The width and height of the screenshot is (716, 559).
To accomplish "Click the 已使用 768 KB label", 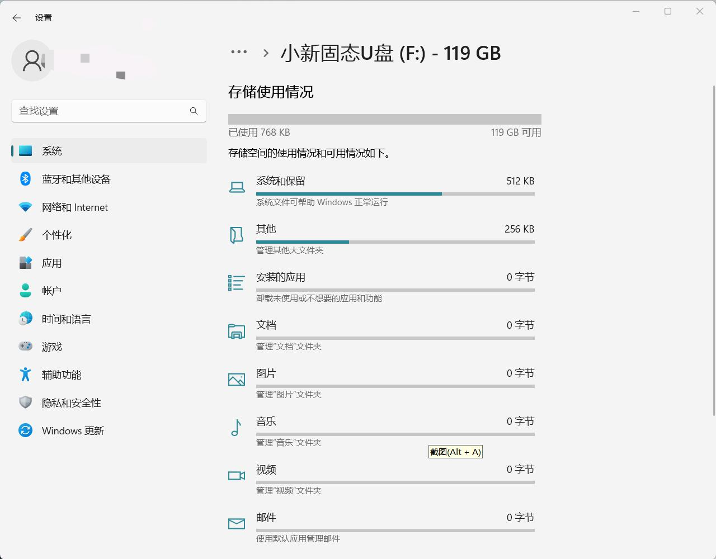I will tap(259, 132).
